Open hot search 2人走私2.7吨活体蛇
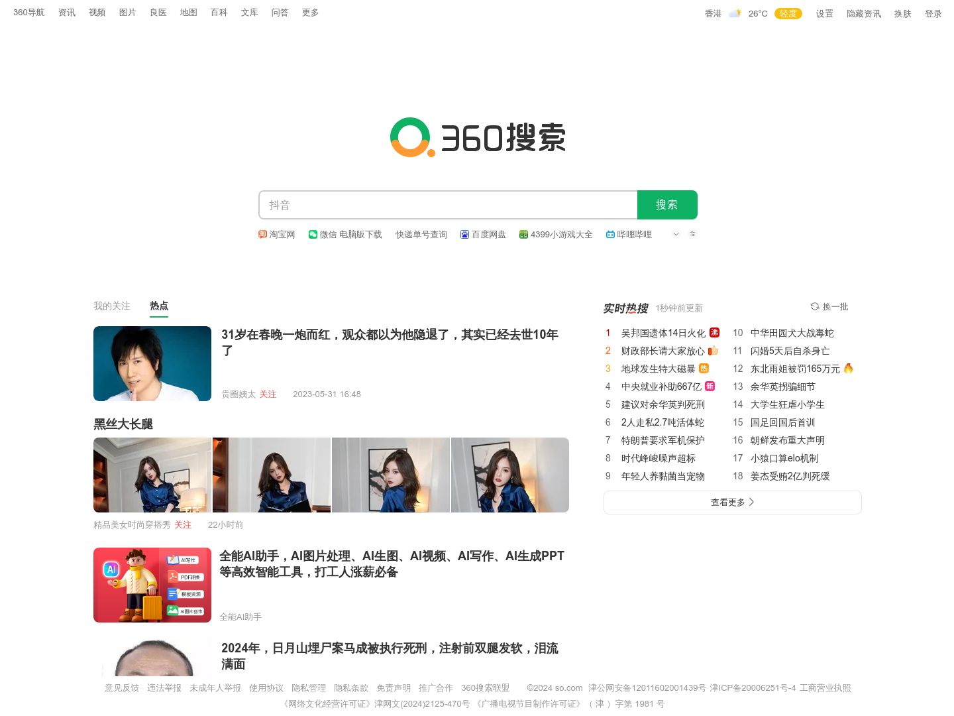Screen dimensions: 954x716 click(x=662, y=422)
